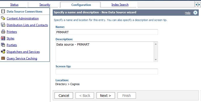Open the Portlets link
Image resolution: width=201 pixels, height=102 pixels.
click(12, 45)
